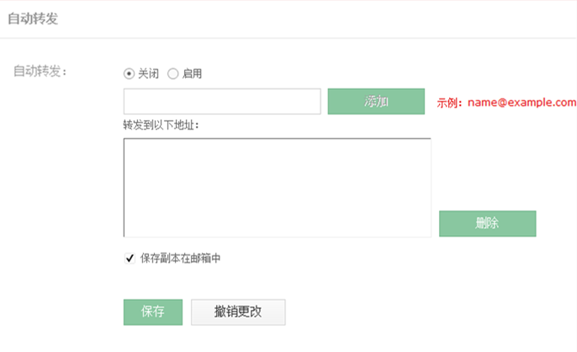The width and height of the screenshot is (577, 352).
Task: Click the red name@example.com example text
Action: pyautogui.click(x=522, y=102)
